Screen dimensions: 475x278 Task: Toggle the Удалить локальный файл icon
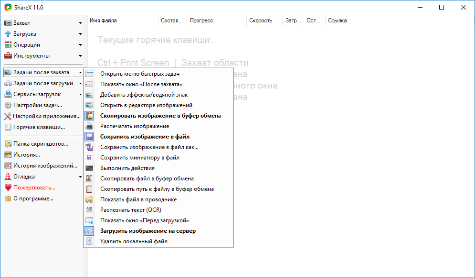(x=89, y=241)
